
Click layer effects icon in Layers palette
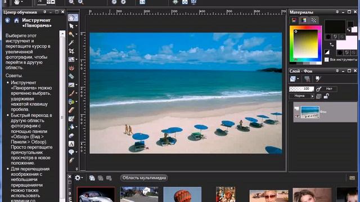coord(318,79)
